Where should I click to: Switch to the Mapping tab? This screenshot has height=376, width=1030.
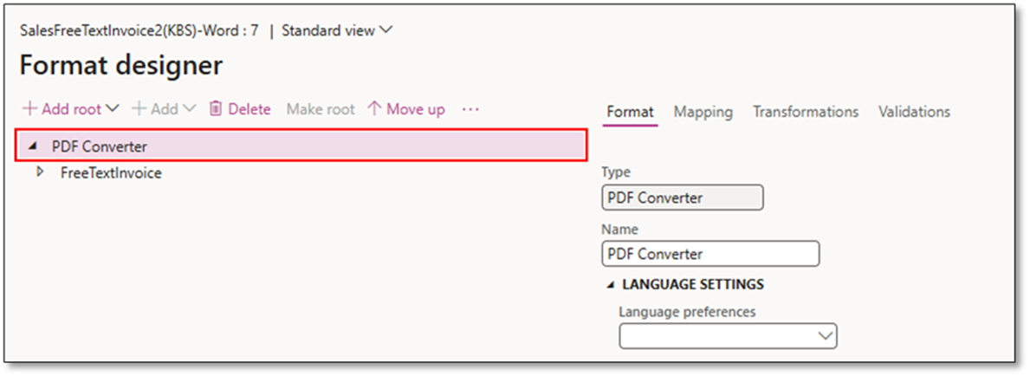click(703, 112)
